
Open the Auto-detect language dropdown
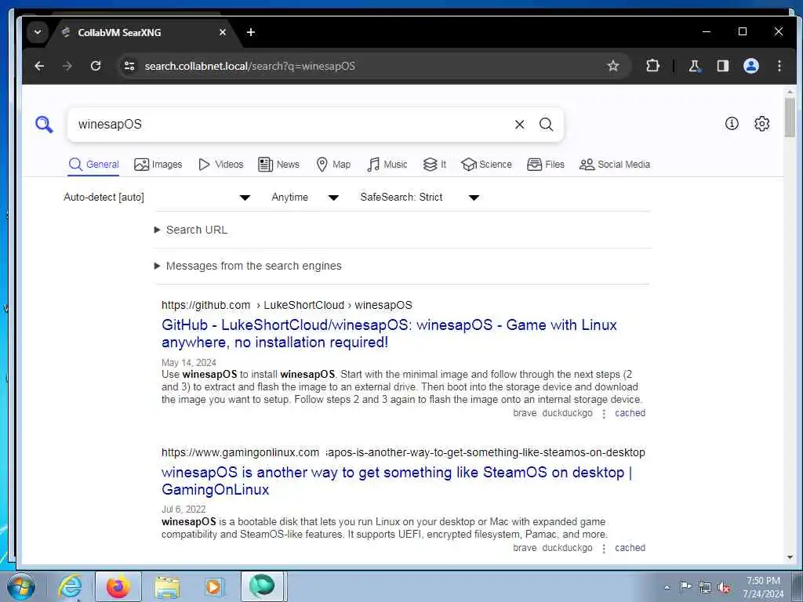157,197
